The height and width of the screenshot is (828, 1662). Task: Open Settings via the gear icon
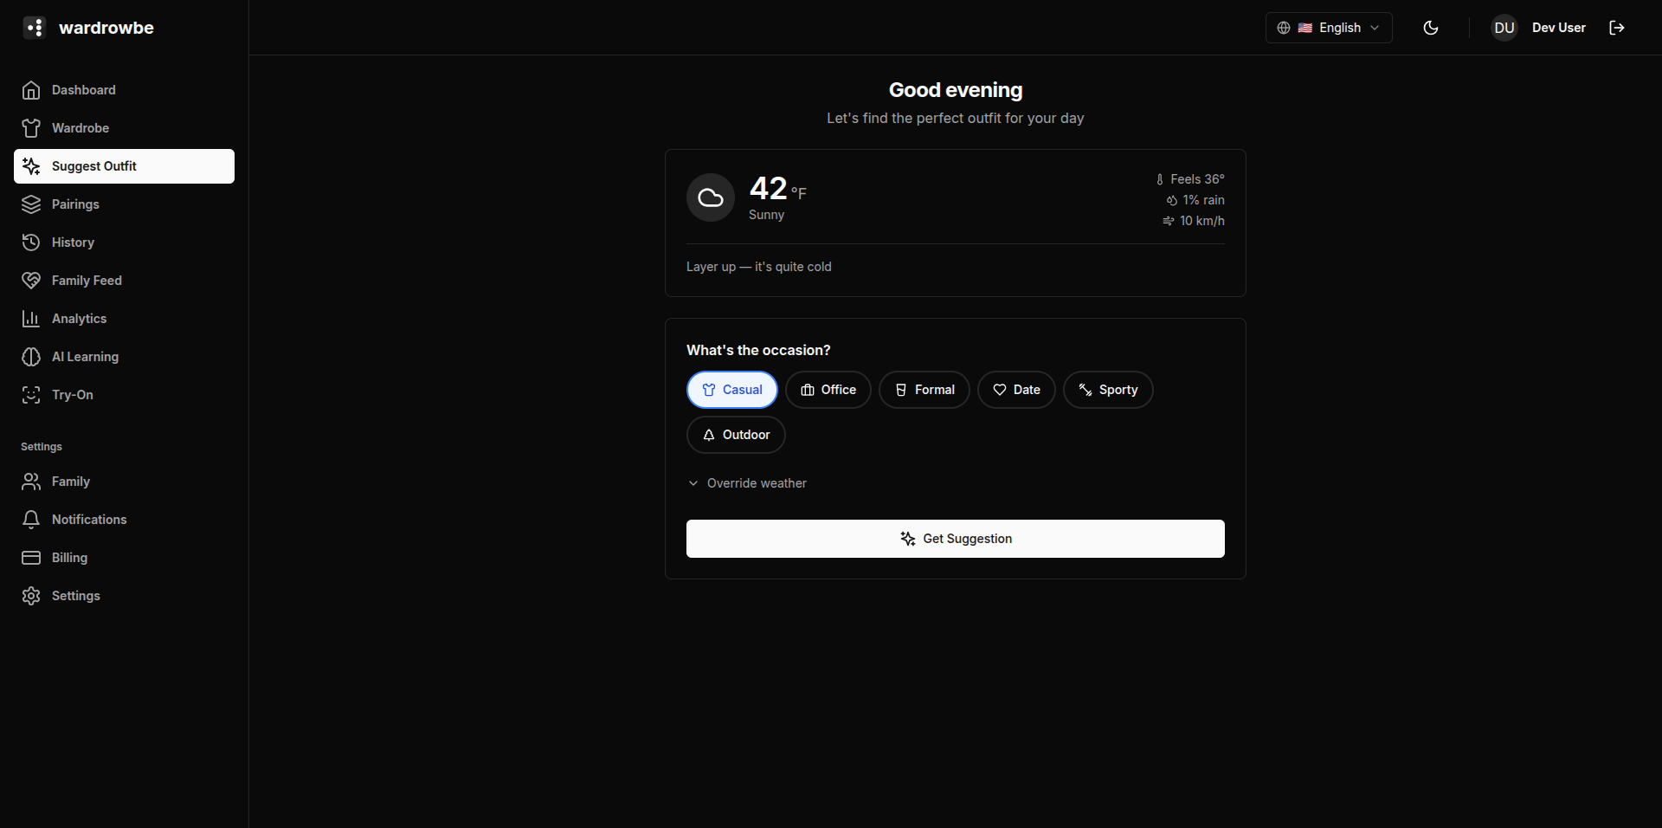point(31,596)
